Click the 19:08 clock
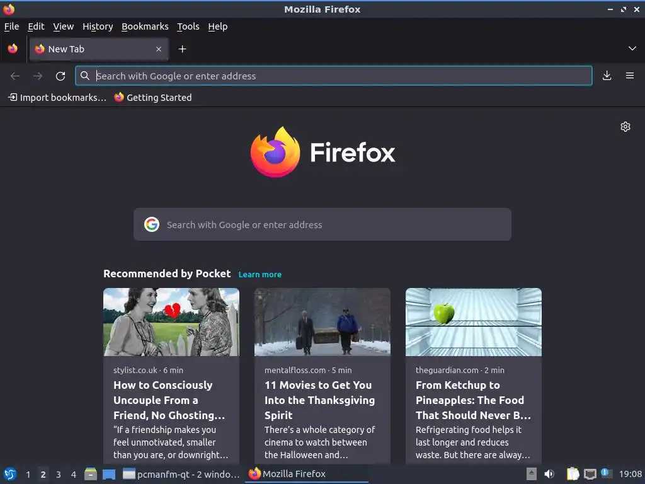 point(630,474)
